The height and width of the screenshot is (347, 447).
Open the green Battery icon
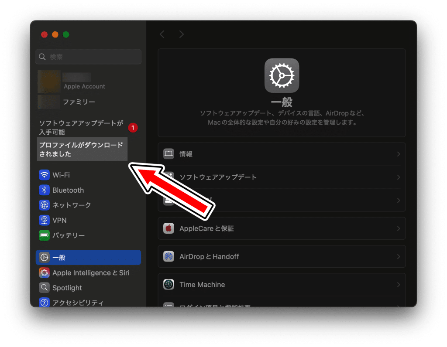click(44, 235)
